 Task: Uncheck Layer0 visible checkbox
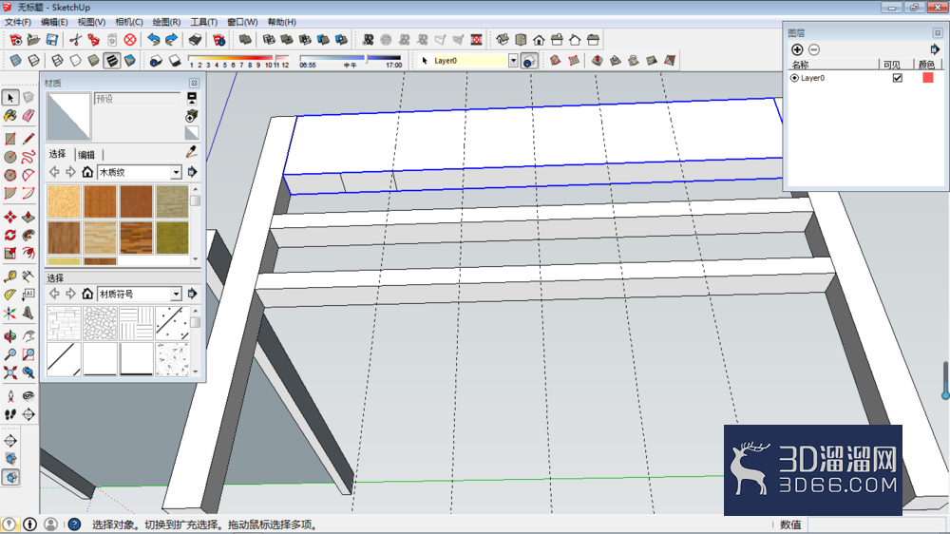(x=898, y=78)
